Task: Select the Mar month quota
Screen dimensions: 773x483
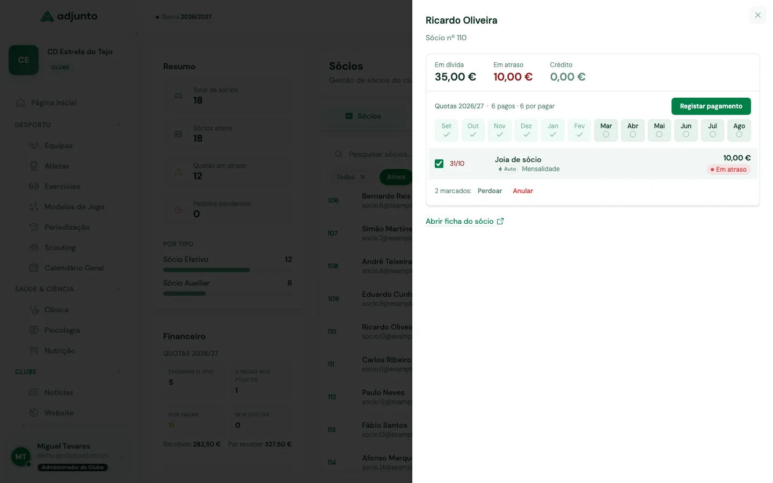Action: (606, 130)
